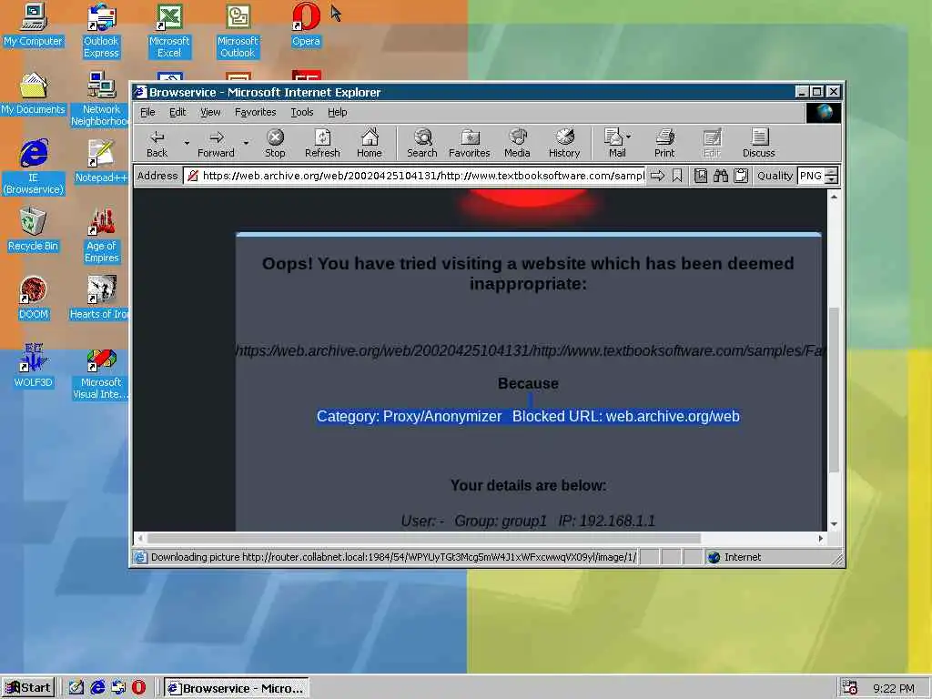This screenshot has width=932, height=699.
Task: Click the clipboard icon in Browservice bar
Action: tap(741, 176)
